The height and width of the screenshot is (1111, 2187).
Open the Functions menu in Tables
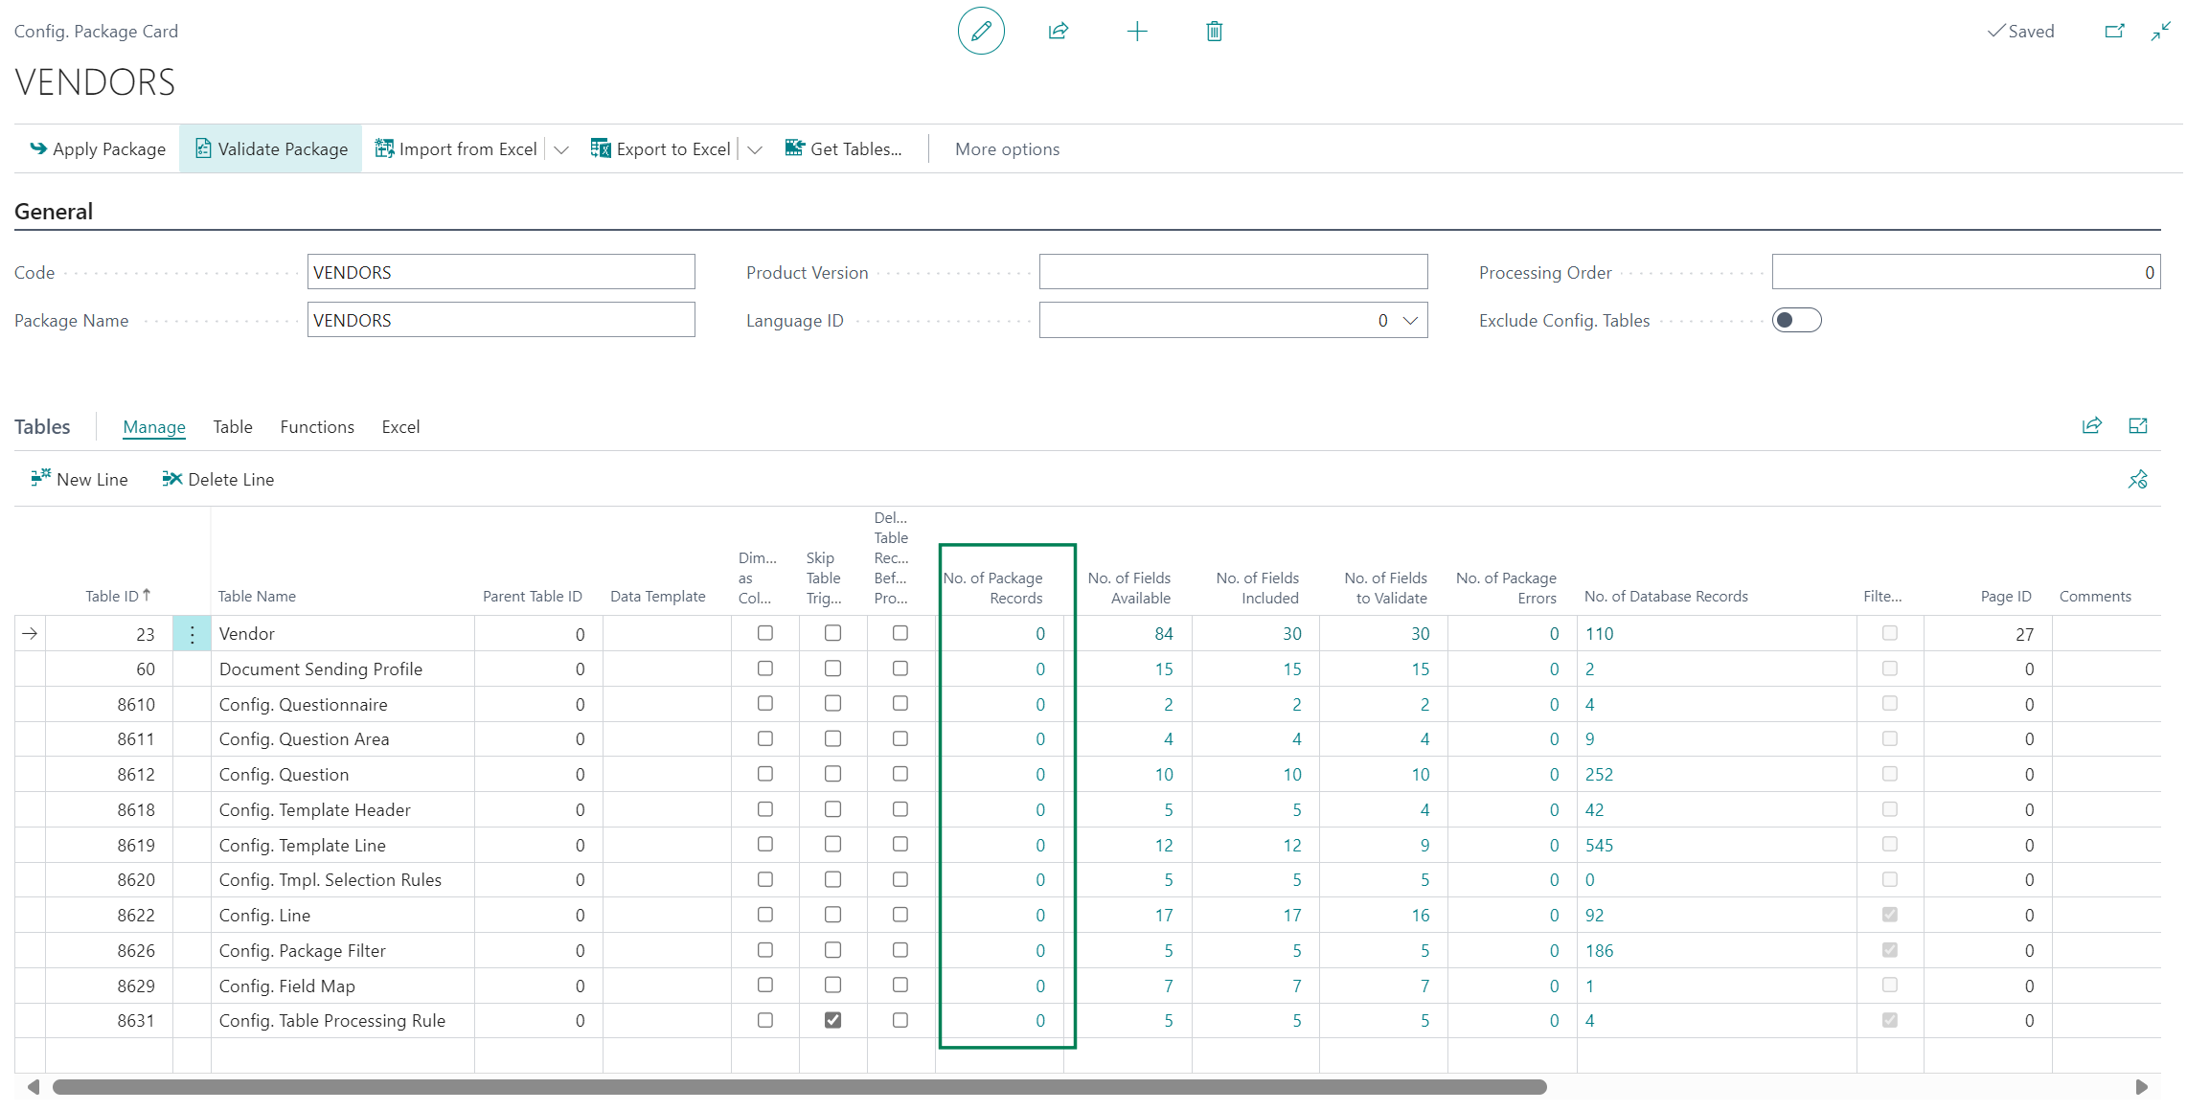click(x=317, y=427)
